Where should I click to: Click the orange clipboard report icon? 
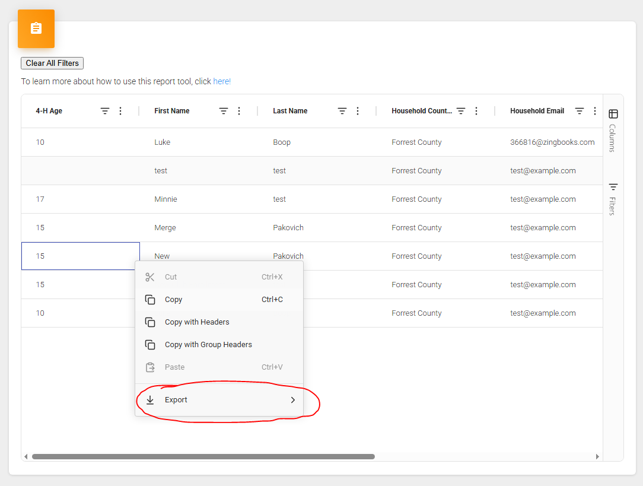[x=36, y=28]
